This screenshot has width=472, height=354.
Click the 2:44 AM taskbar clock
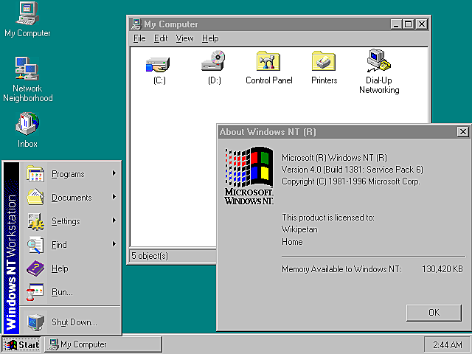pos(448,344)
